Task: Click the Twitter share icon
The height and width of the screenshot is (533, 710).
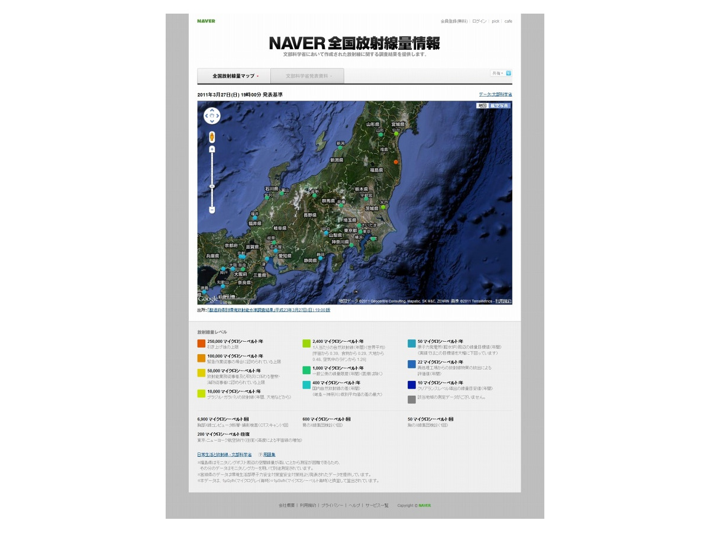Action: (508, 73)
